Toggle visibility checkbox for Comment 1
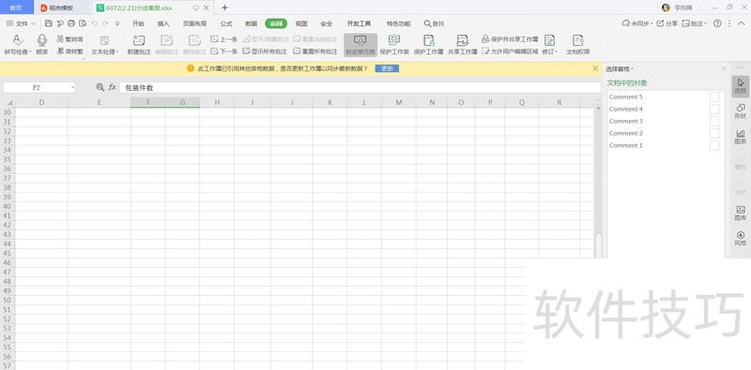 (x=714, y=145)
